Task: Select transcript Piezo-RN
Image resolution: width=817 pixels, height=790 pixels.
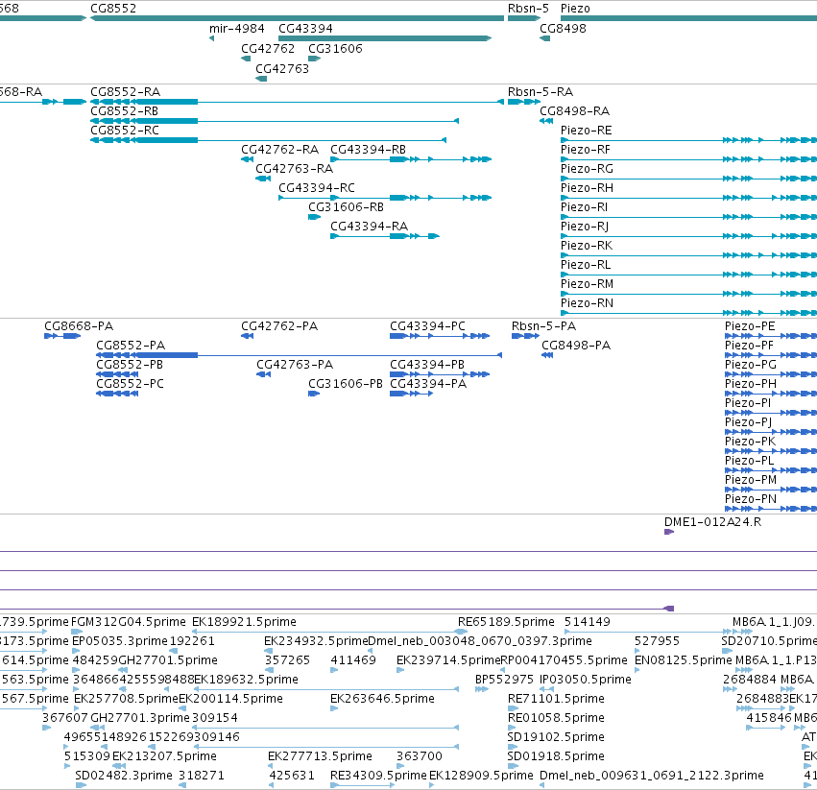Action: 587,303
